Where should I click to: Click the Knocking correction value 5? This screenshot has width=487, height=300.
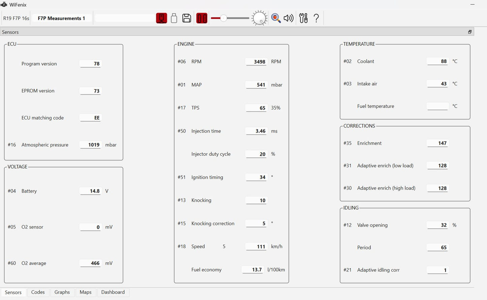pos(256,223)
